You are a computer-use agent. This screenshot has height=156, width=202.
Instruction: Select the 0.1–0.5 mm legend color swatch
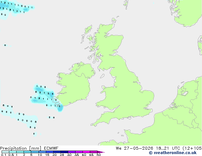(5, 152)
